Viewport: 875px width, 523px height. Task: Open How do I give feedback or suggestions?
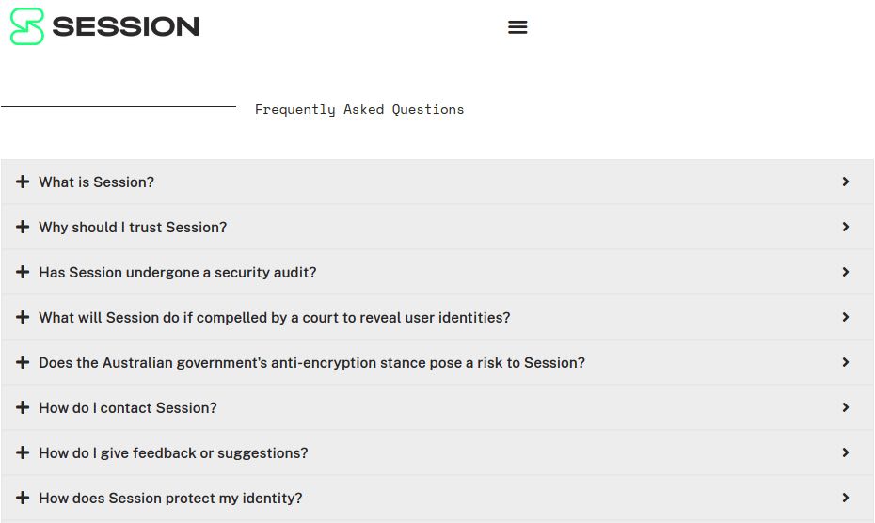[173, 453]
